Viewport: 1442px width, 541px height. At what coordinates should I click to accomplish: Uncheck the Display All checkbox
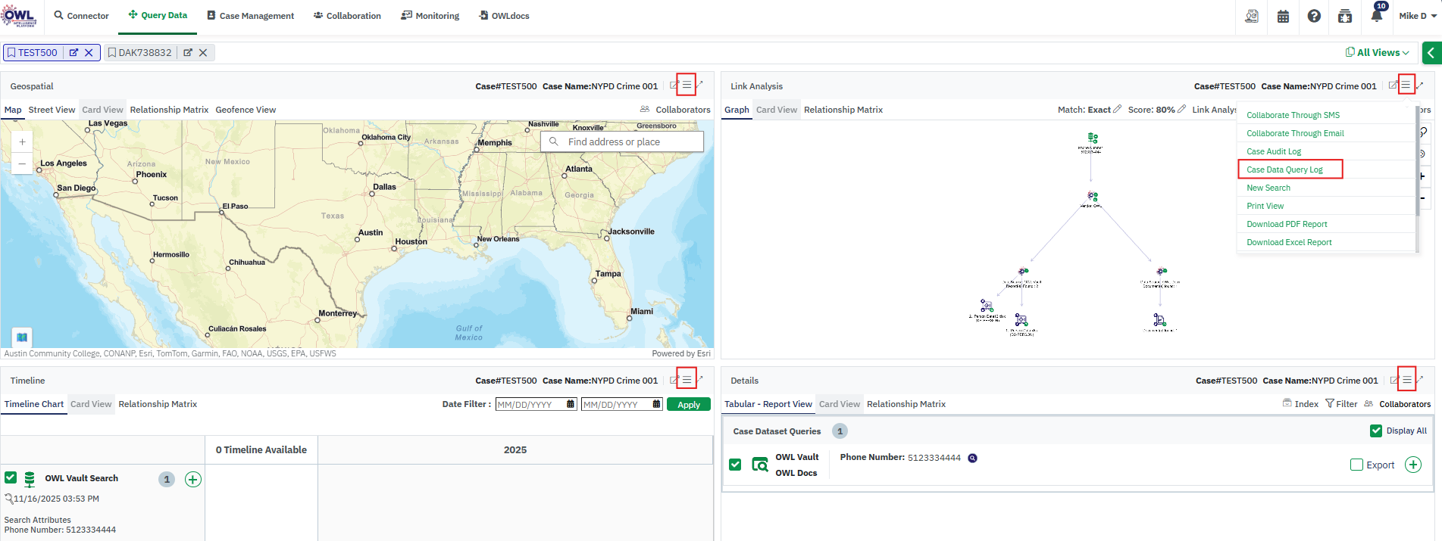pos(1376,431)
